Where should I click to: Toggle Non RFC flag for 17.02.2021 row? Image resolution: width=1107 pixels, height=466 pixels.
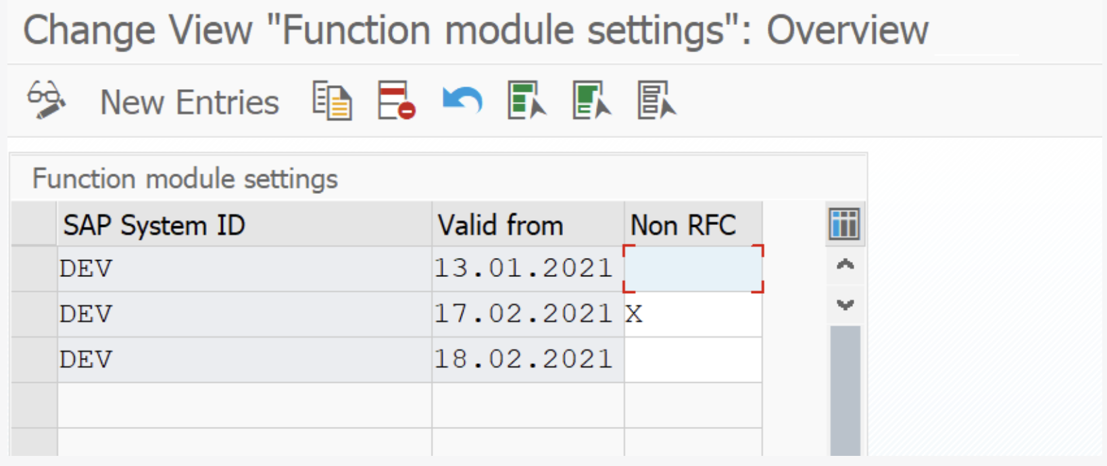[693, 314]
